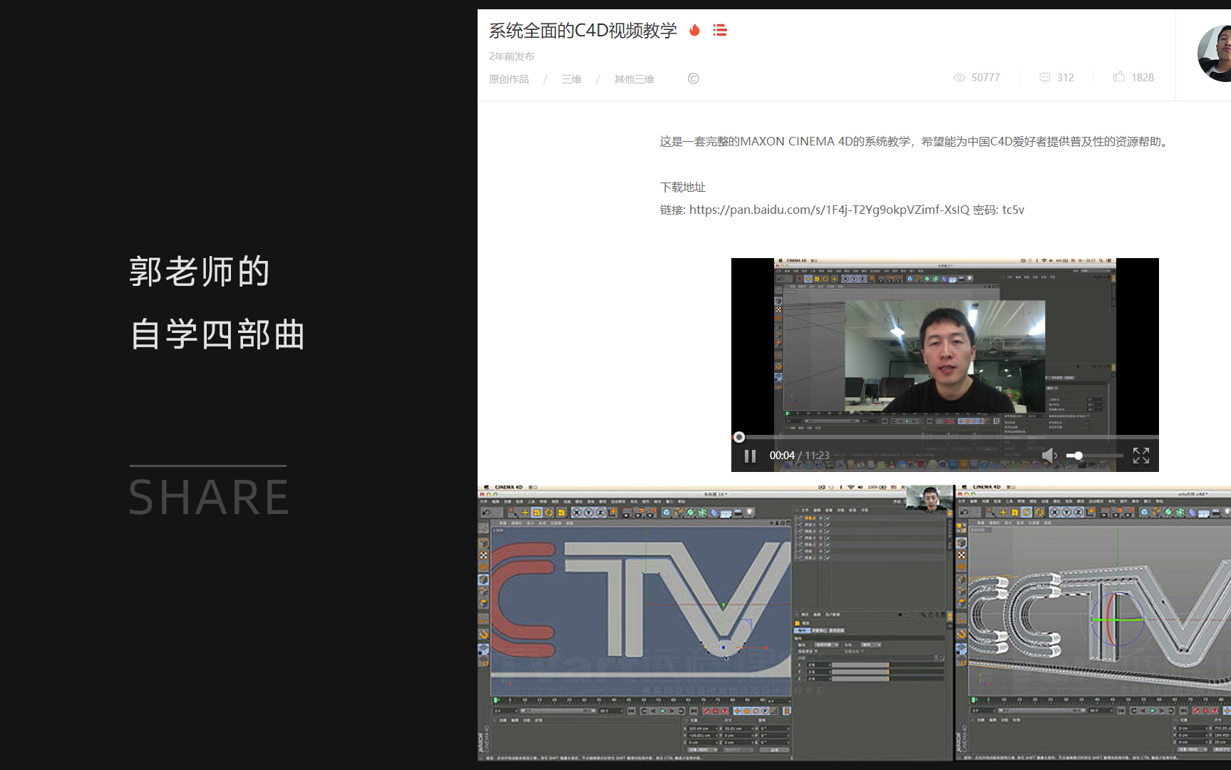Select the Move tool in right C4D screenshot

1003,512
